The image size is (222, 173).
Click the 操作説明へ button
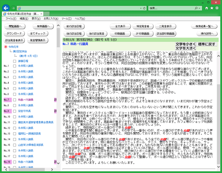click(x=207, y=34)
